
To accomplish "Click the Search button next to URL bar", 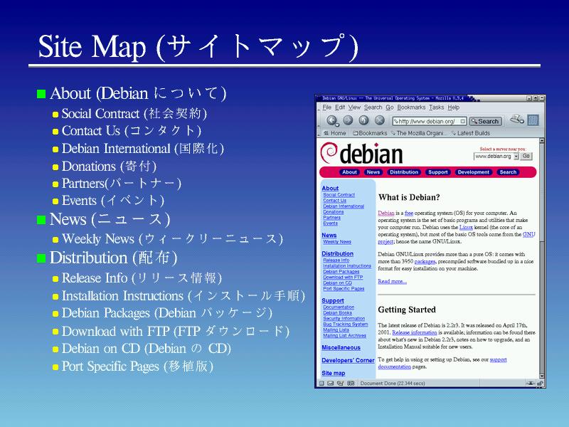I will click(x=485, y=122).
